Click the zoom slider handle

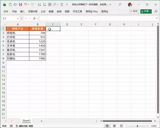pos(137,126)
